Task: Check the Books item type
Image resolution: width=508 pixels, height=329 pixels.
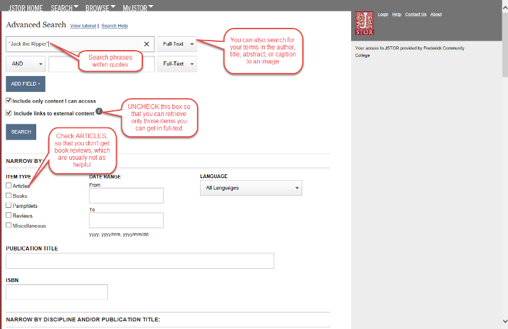Action: coord(9,195)
